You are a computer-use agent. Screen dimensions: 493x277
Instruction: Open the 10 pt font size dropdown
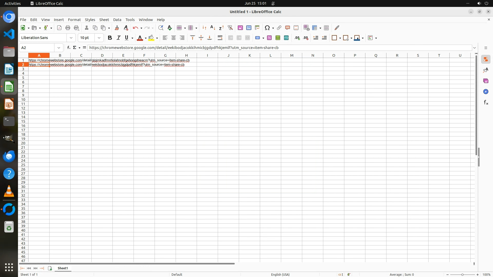coord(99,38)
